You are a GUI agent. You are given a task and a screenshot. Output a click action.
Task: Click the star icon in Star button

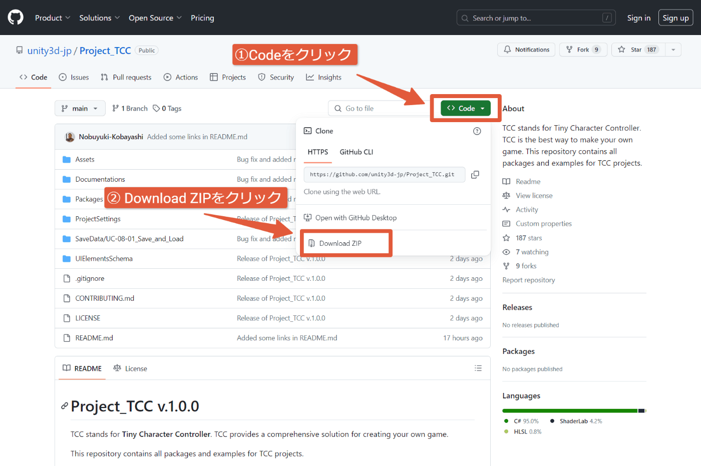click(x=621, y=50)
